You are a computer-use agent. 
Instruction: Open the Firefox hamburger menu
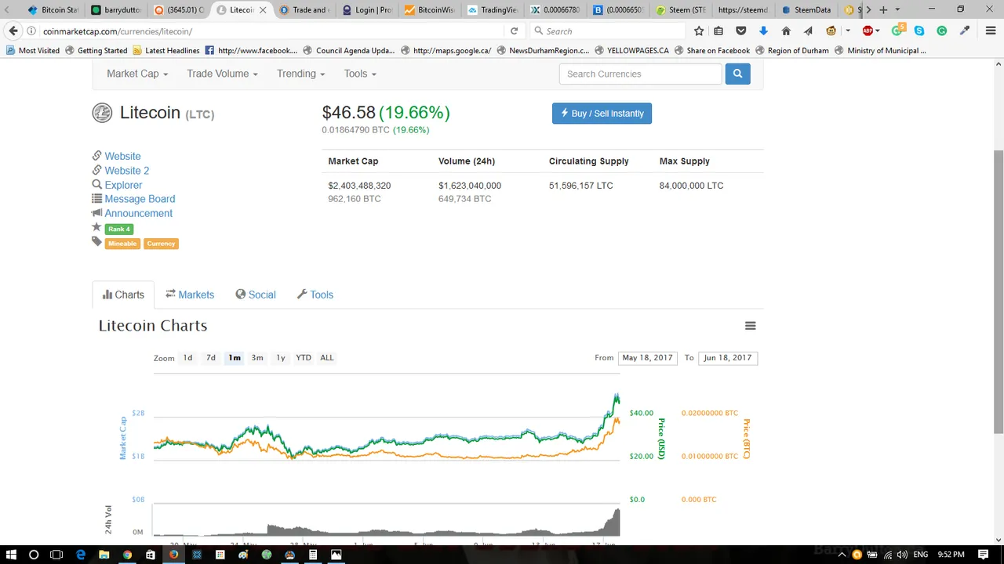tap(991, 31)
